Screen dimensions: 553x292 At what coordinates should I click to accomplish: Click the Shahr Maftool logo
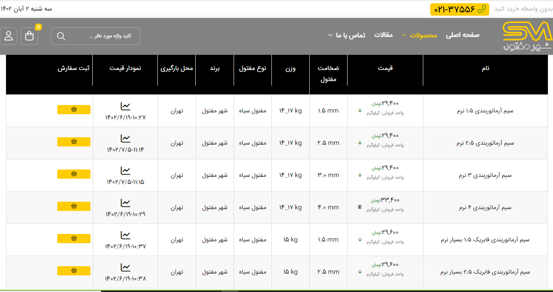pyautogui.click(x=526, y=36)
